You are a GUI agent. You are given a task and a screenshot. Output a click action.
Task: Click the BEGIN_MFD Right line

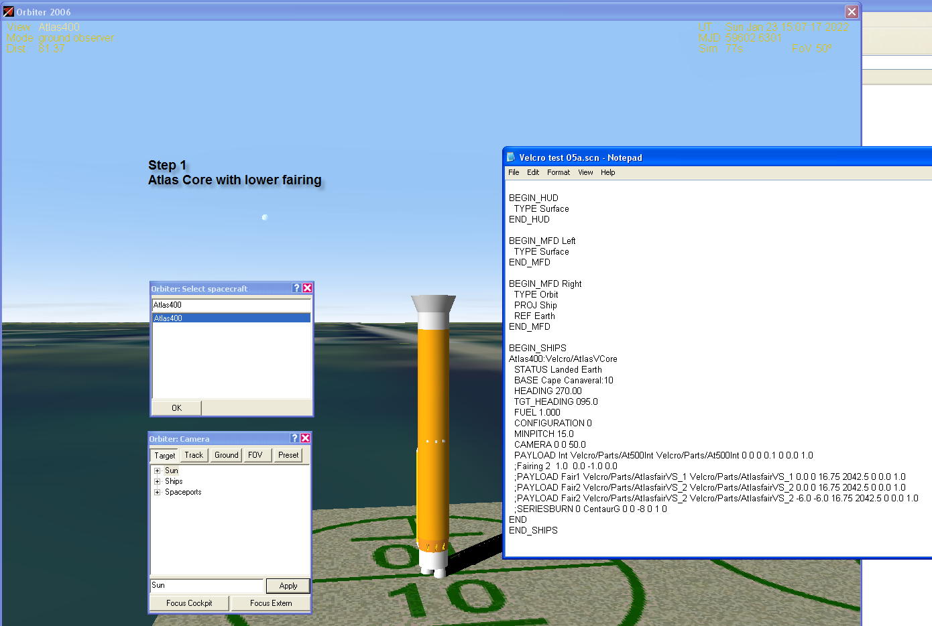coord(545,284)
